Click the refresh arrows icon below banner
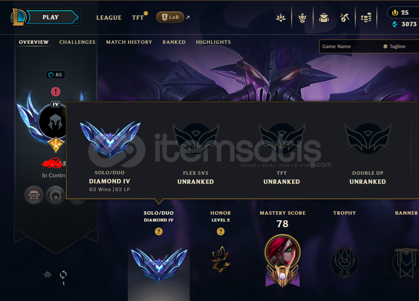The image size is (419, 301). tap(63, 274)
